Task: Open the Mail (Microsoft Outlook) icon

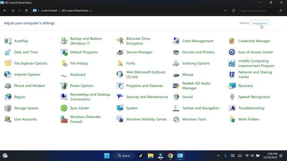Action: pos(120,75)
